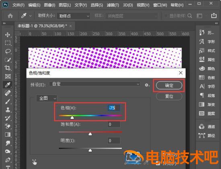This screenshot has height=169, width=221.
Task: Select the Spot Healing Brush tool
Action: tap(8, 93)
